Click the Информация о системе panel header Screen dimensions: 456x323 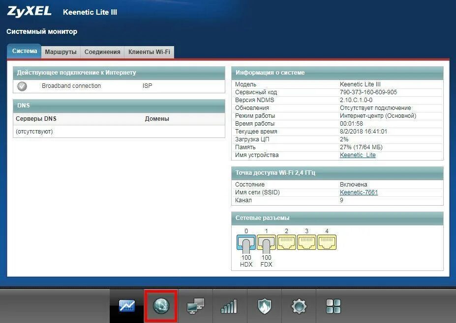point(337,73)
